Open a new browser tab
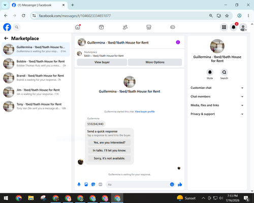The image size is (254, 203). [x=73, y=5]
